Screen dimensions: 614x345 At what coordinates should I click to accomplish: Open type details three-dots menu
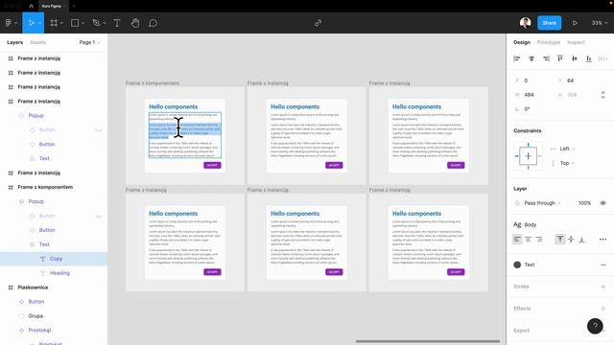click(603, 239)
